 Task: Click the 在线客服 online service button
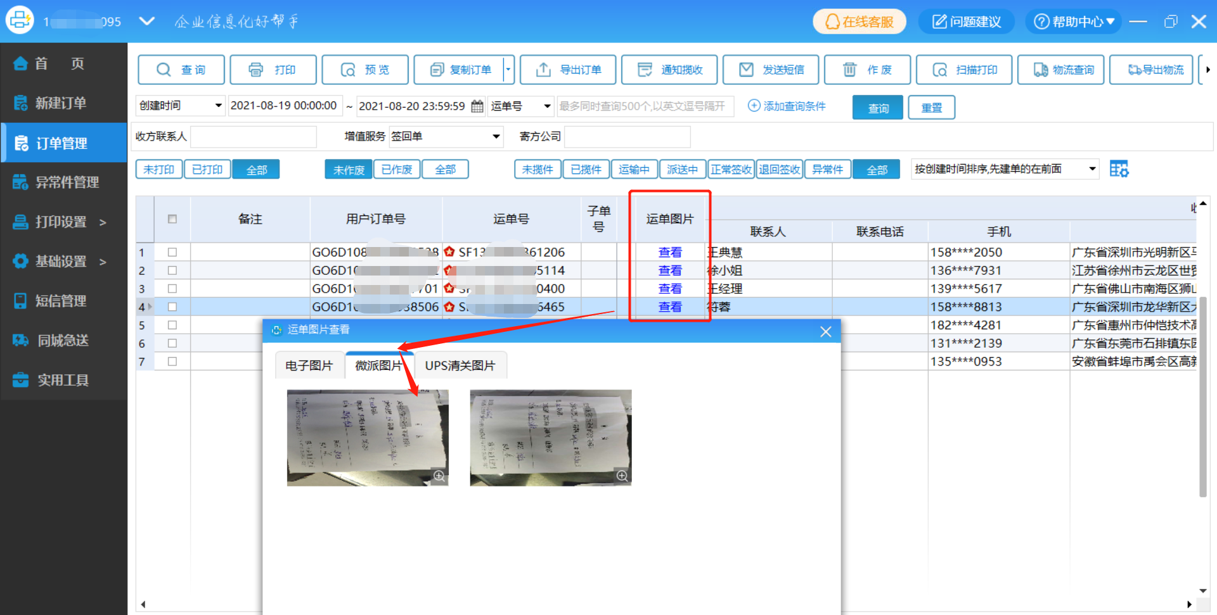[x=860, y=22]
